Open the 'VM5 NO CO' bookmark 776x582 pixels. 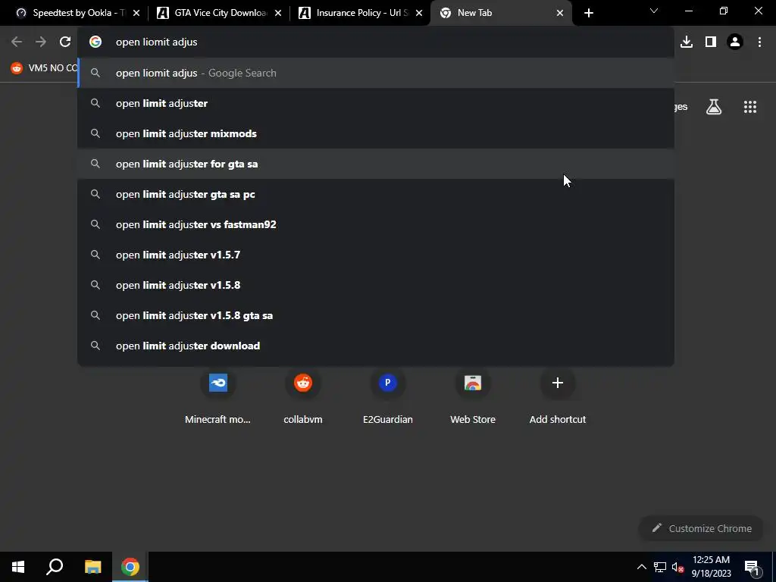coord(44,67)
